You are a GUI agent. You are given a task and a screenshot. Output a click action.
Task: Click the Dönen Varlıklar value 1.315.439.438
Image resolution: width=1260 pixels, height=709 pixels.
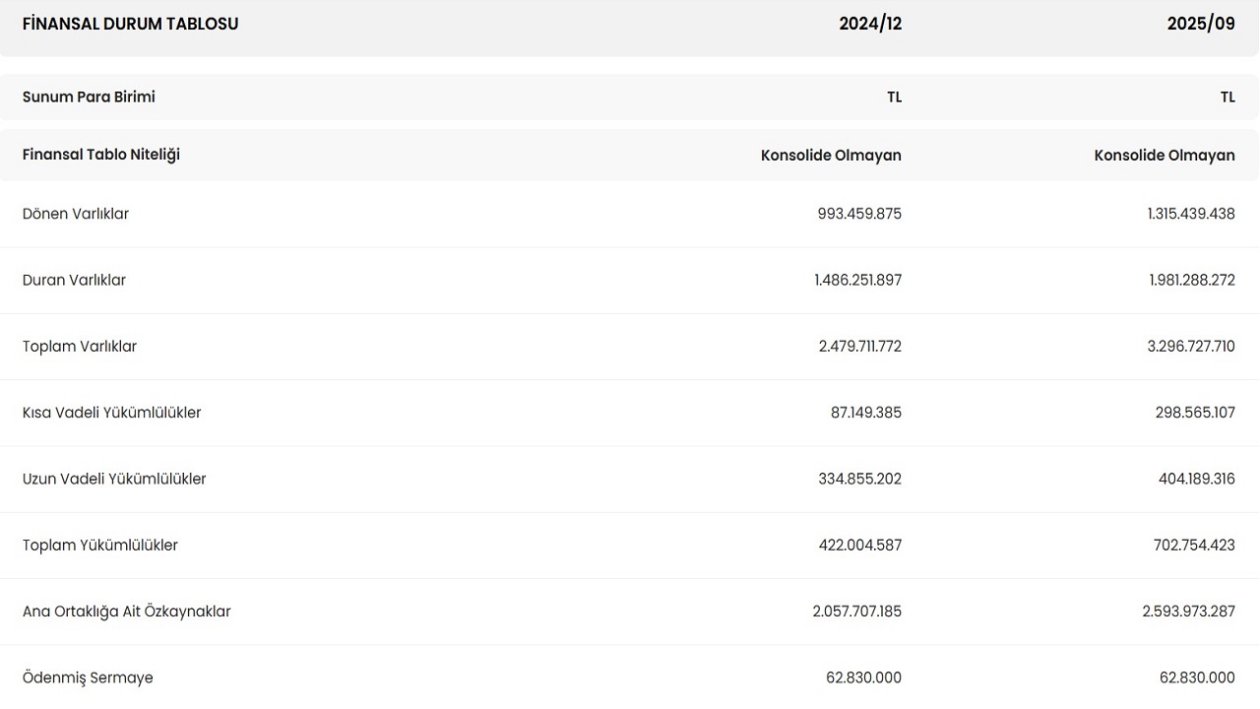click(x=1191, y=214)
